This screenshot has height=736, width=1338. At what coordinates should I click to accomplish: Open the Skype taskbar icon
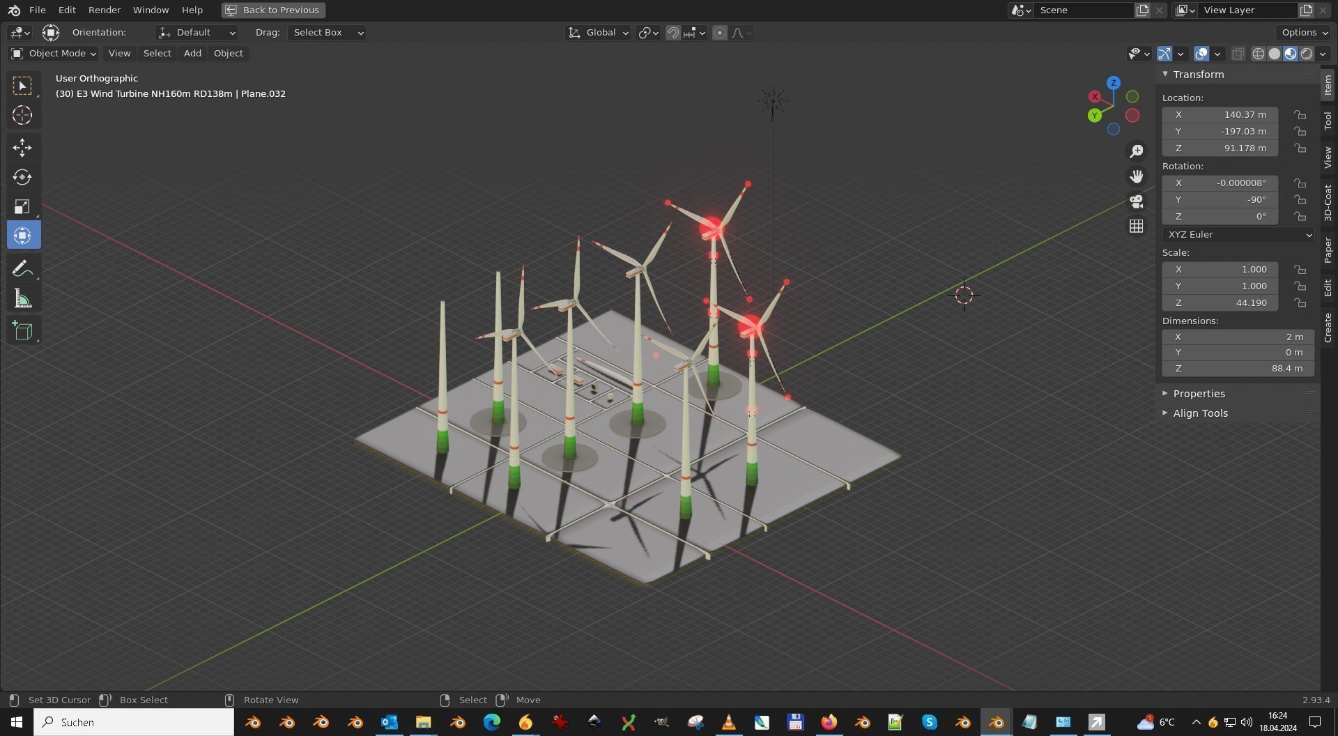930,722
